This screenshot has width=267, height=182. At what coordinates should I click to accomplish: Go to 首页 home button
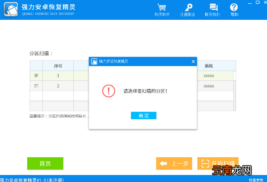[x=45, y=163]
